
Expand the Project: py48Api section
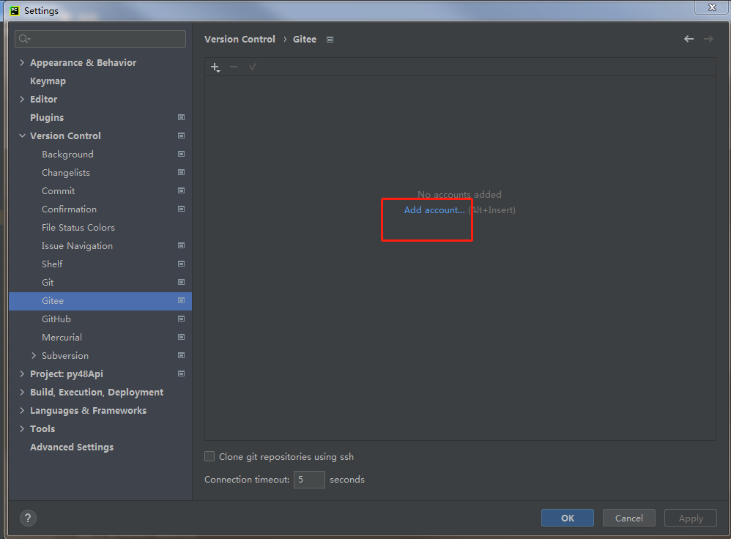point(22,374)
